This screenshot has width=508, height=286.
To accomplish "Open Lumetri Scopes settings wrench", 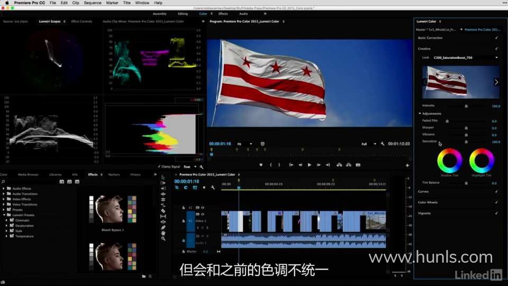I will (x=201, y=167).
